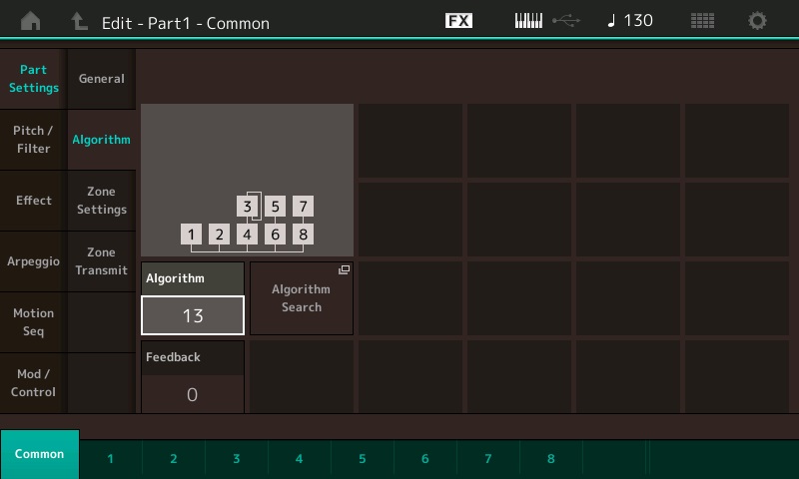799x479 pixels.
Task: Open the Live Set grid icon
Action: tap(702, 21)
